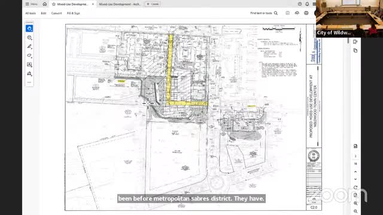Click the yellow highlighted strip on site plan
This screenshot has width=383, height=215.
[x=170, y=69]
